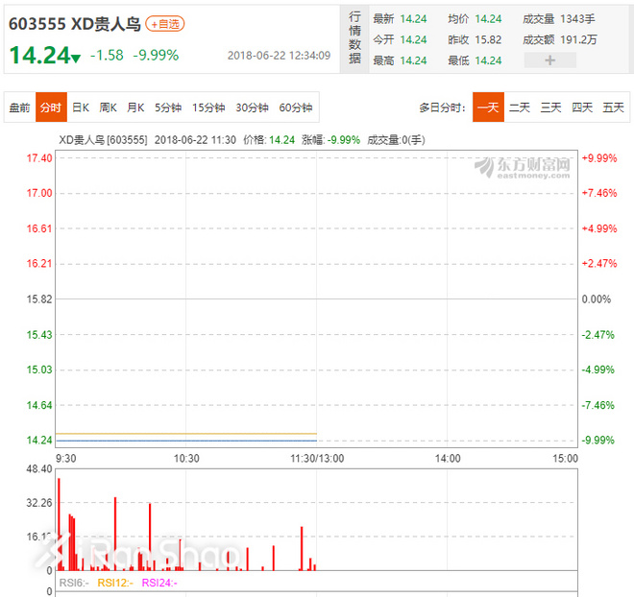Viewport: 634px width, 597px height.
Task: Select the 五天 five-day view
Action: pos(613,107)
